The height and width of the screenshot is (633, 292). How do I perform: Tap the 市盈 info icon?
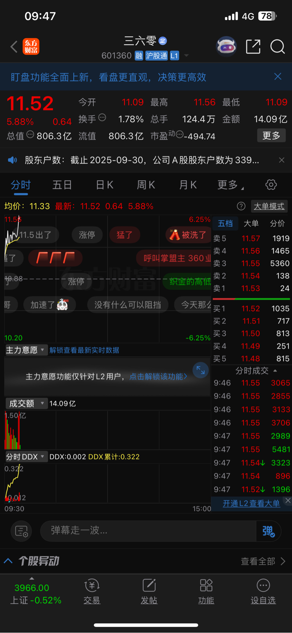(179, 135)
